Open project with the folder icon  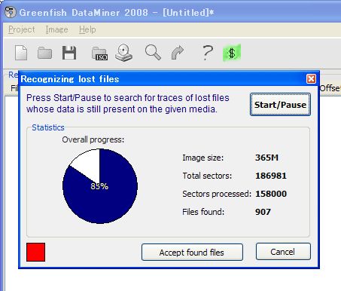coord(44,53)
